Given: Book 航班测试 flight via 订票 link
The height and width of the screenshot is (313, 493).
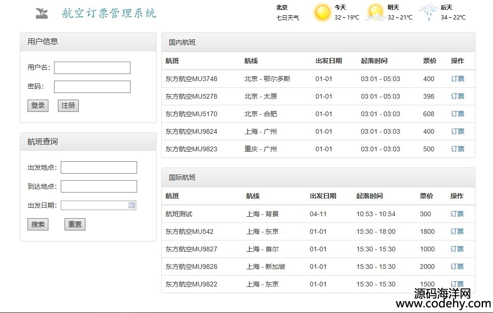Looking at the screenshot, I should 457,214.
